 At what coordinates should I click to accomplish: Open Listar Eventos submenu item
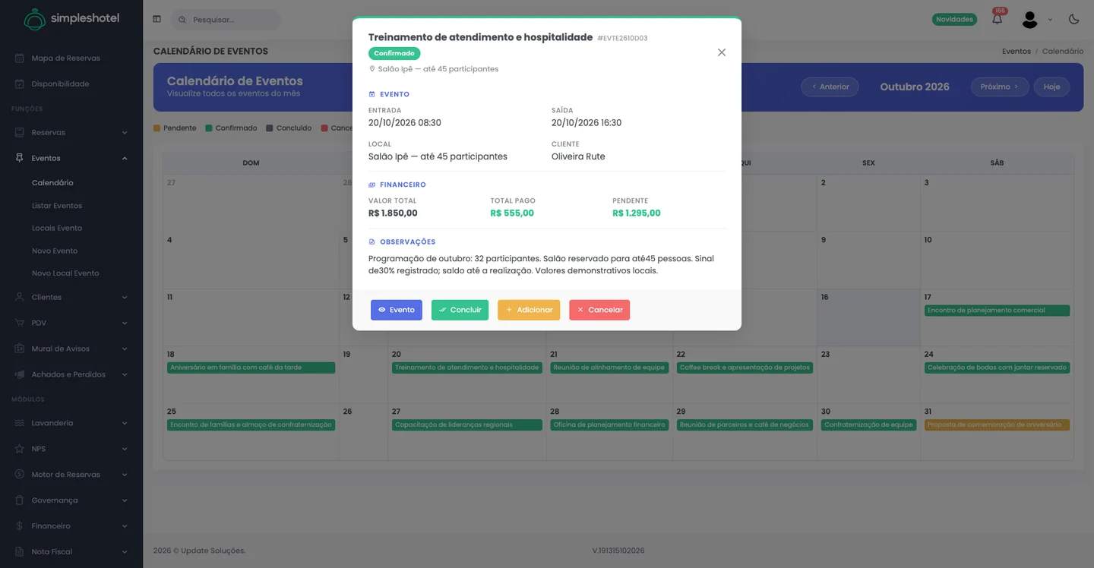pyautogui.click(x=57, y=206)
